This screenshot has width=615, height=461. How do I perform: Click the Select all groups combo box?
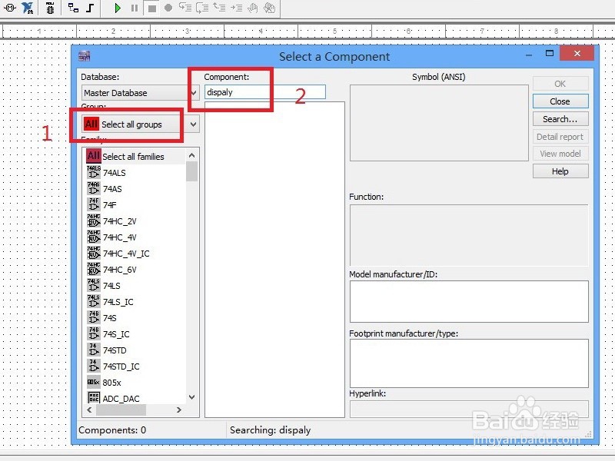point(140,124)
